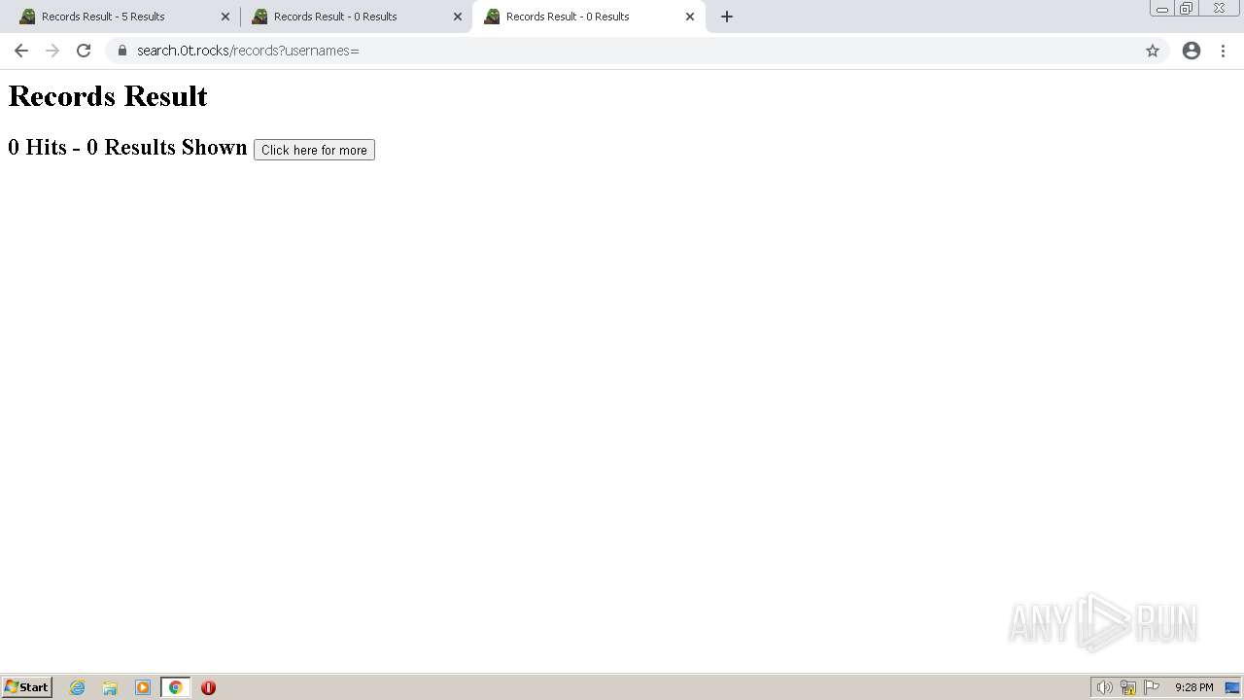
Task: Click the browser back arrow
Action: click(x=21, y=51)
